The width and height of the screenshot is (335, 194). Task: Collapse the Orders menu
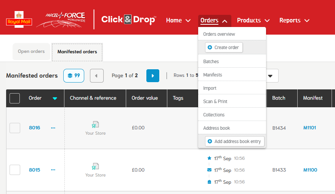point(215,21)
